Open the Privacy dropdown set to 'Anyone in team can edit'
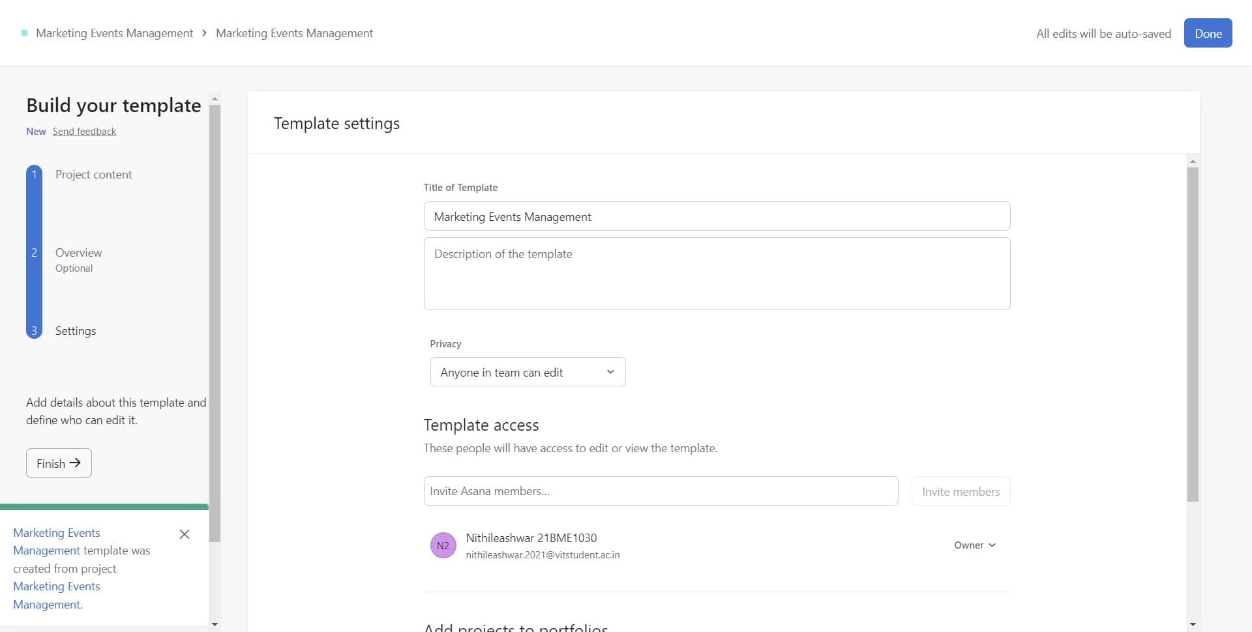The image size is (1252, 632). pos(528,371)
